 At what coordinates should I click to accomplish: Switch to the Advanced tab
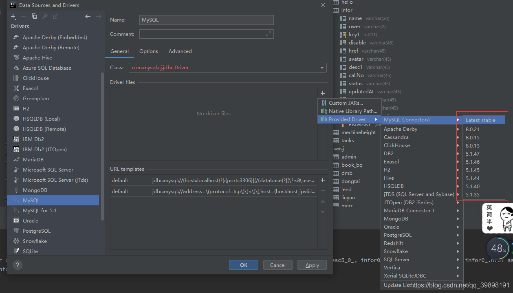click(x=180, y=51)
